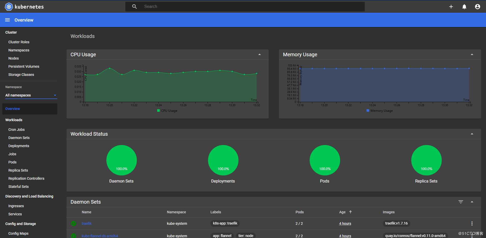Click the Kubernetes logo icon
486x238 pixels.
9,7
